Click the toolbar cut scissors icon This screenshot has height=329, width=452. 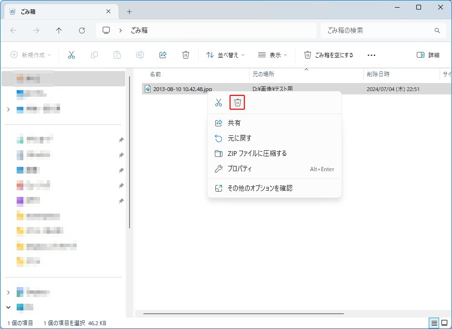coord(71,55)
